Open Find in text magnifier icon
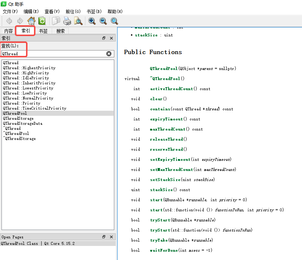The width and height of the screenshot is (302, 260). point(78,21)
